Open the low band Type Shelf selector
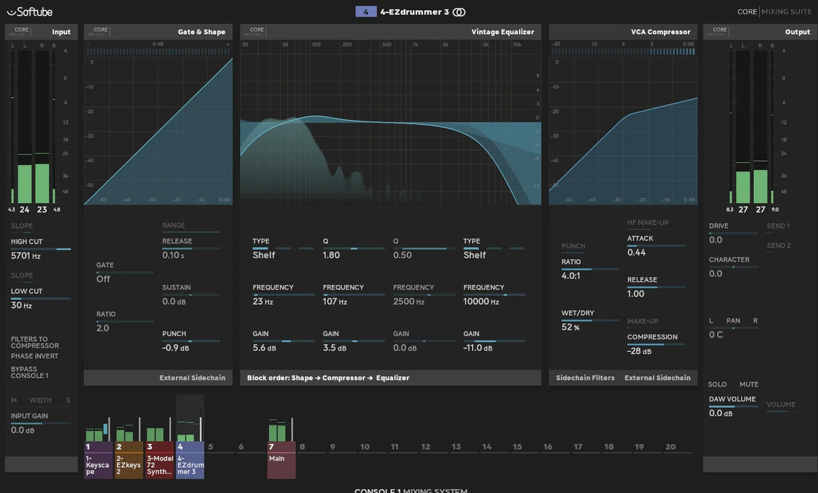This screenshot has width=818, height=493. pyautogui.click(x=283, y=250)
